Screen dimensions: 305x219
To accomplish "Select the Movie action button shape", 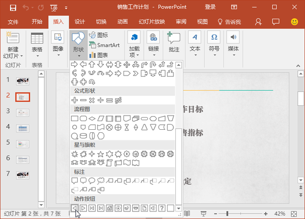I will (x=136, y=208).
